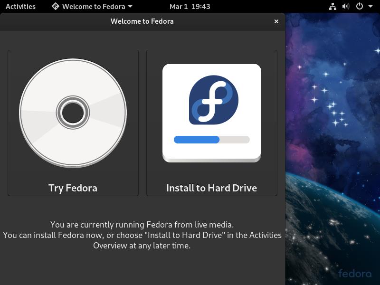Open the clock showing Mar 1 19:43
The height and width of the screenshot is (285, 380).
[190, 6]
